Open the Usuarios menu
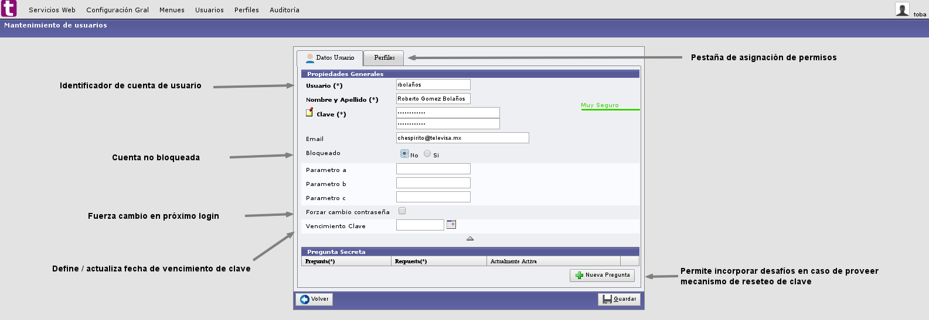Viewport: 929px width, 320px height. click(209, 10)
